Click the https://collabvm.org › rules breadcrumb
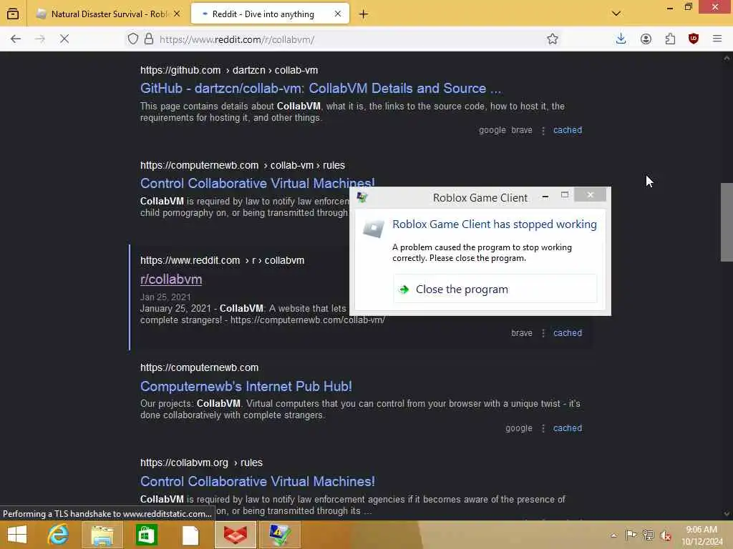The width and height of the screenshot is (733, 549). [x=201, y=463]
